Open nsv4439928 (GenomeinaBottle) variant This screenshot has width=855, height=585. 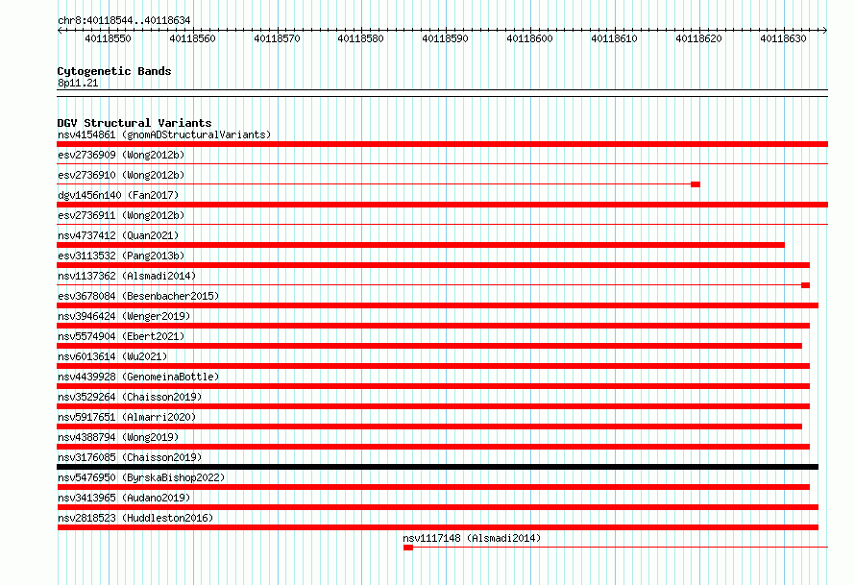(138, 377)
